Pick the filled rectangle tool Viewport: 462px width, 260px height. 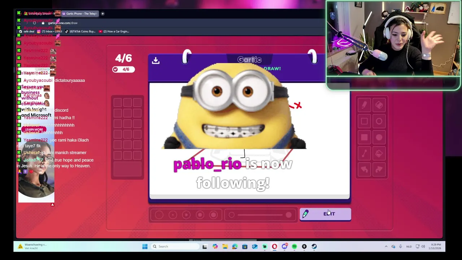tap(364, 137)
